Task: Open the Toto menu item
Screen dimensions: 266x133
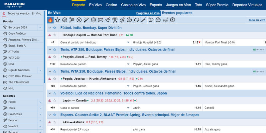Action: click(x=199, y=5)
